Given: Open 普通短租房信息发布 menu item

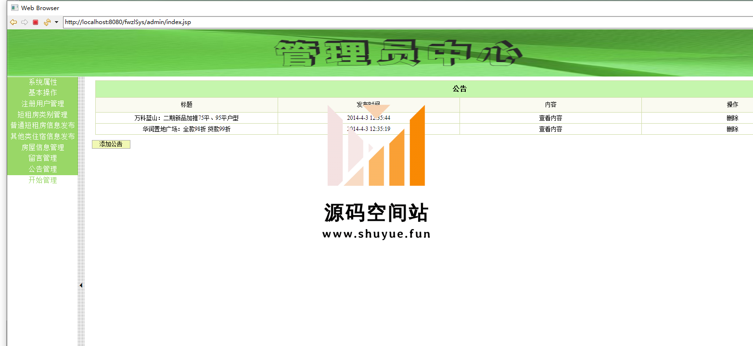Looking at the screenshot, I should (x=43, y=126).
